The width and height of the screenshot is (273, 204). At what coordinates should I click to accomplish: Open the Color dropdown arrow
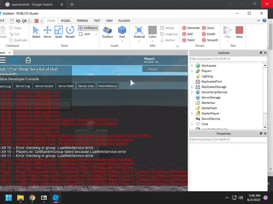152,41
